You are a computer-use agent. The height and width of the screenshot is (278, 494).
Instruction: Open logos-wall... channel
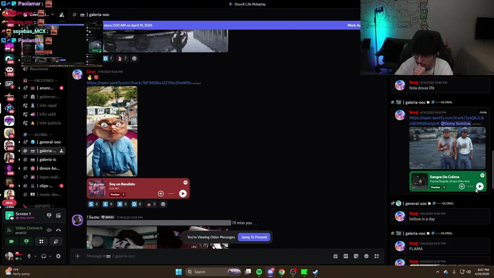tap(43, 177)
